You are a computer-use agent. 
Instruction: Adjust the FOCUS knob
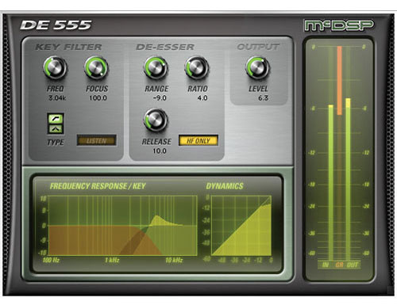[96, 67]
